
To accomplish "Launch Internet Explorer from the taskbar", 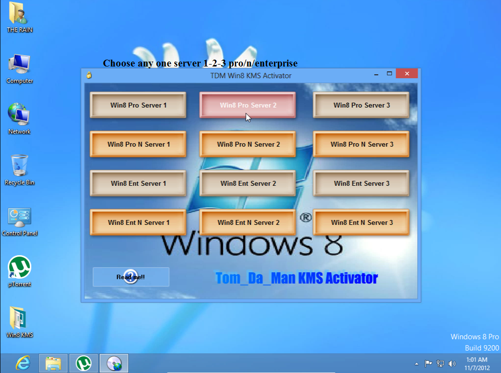I will [24, 363].
